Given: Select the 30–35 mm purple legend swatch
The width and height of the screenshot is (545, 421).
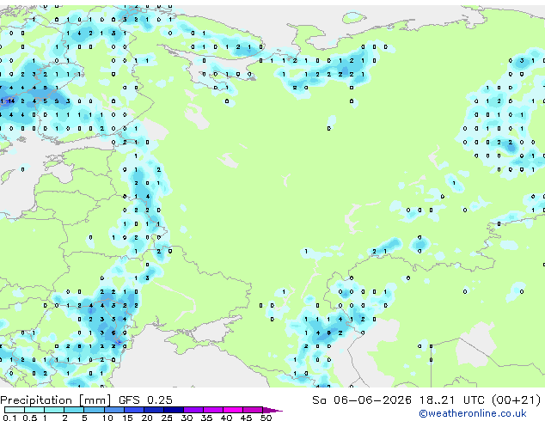Looking at the screenshot, I should [x=193, y=410].
